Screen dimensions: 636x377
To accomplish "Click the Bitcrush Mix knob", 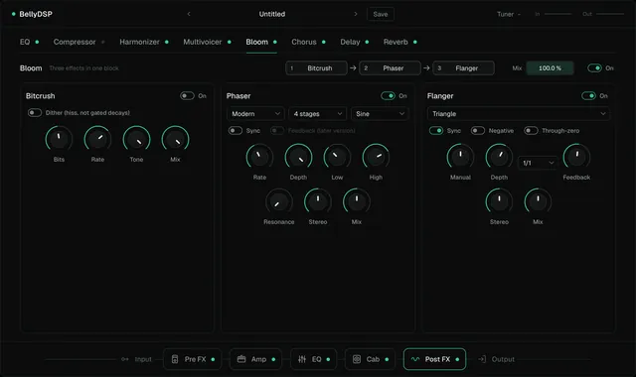I will click(175, 139).
